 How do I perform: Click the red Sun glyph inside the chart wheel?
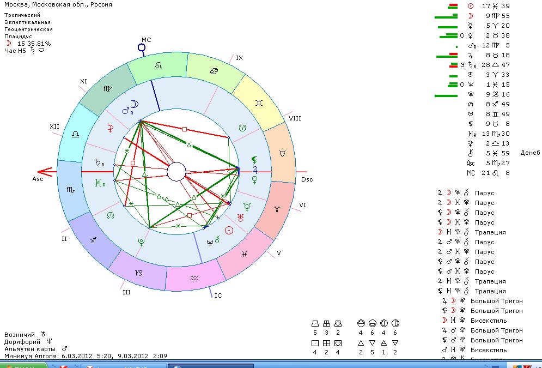click(x=229, y=231)
